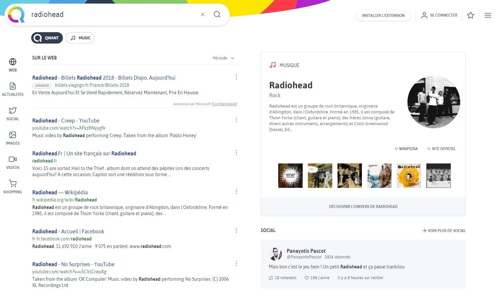Open the favorites star icon
Image resolution: width=496 pixels, height=297 pixels.
point(470,15)
